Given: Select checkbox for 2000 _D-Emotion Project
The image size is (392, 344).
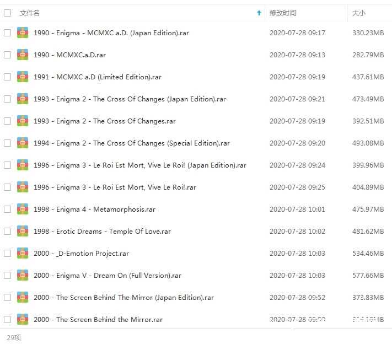Looking at the screenshot, I should click(x=8, y=253).
